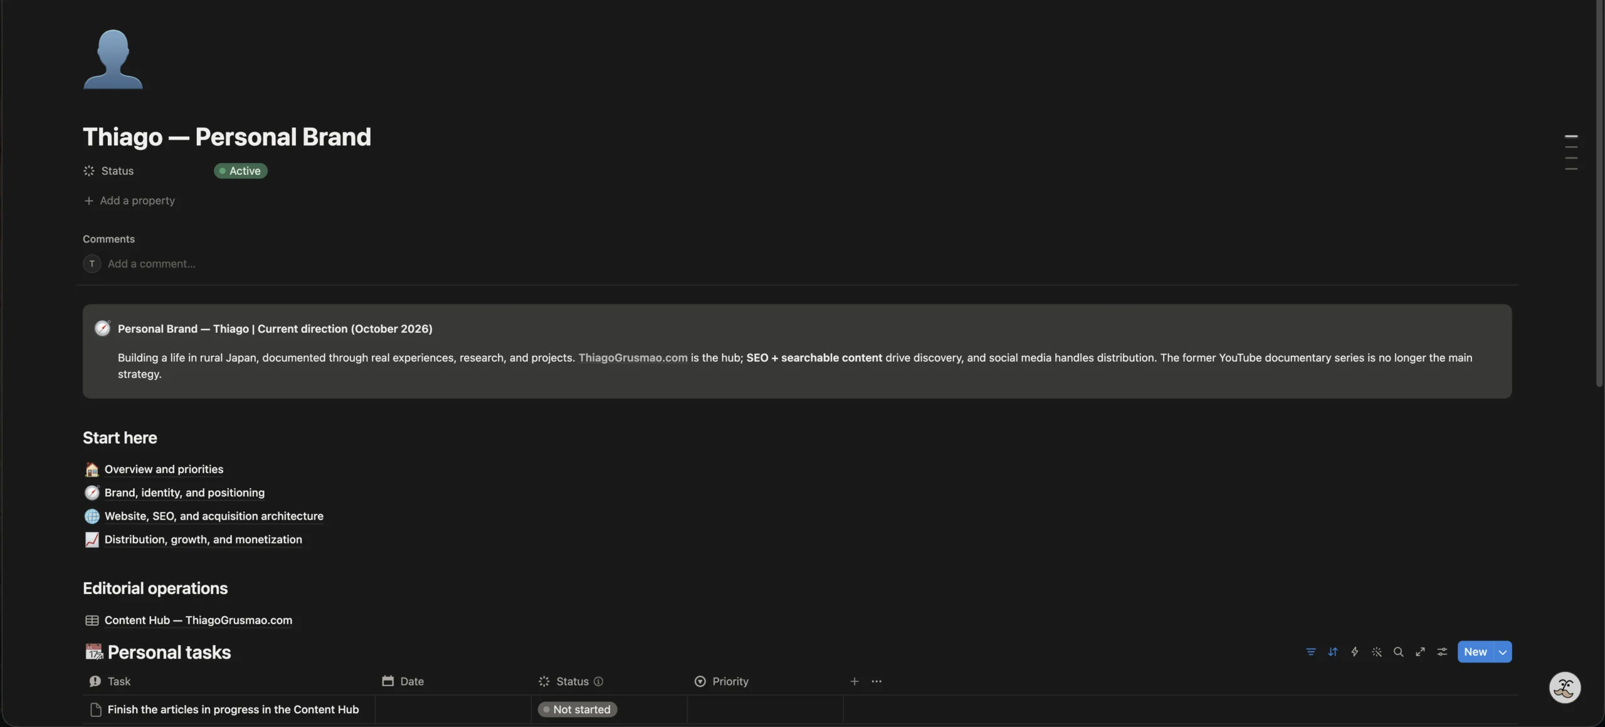Open the ThiagoGrusmao.com link in the callout
Image resolution: width=1605 pixels, height=727 pixels.
click(x=633, y=358)
